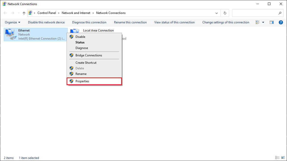Expand the address bar history dropdown

point(216,13)
